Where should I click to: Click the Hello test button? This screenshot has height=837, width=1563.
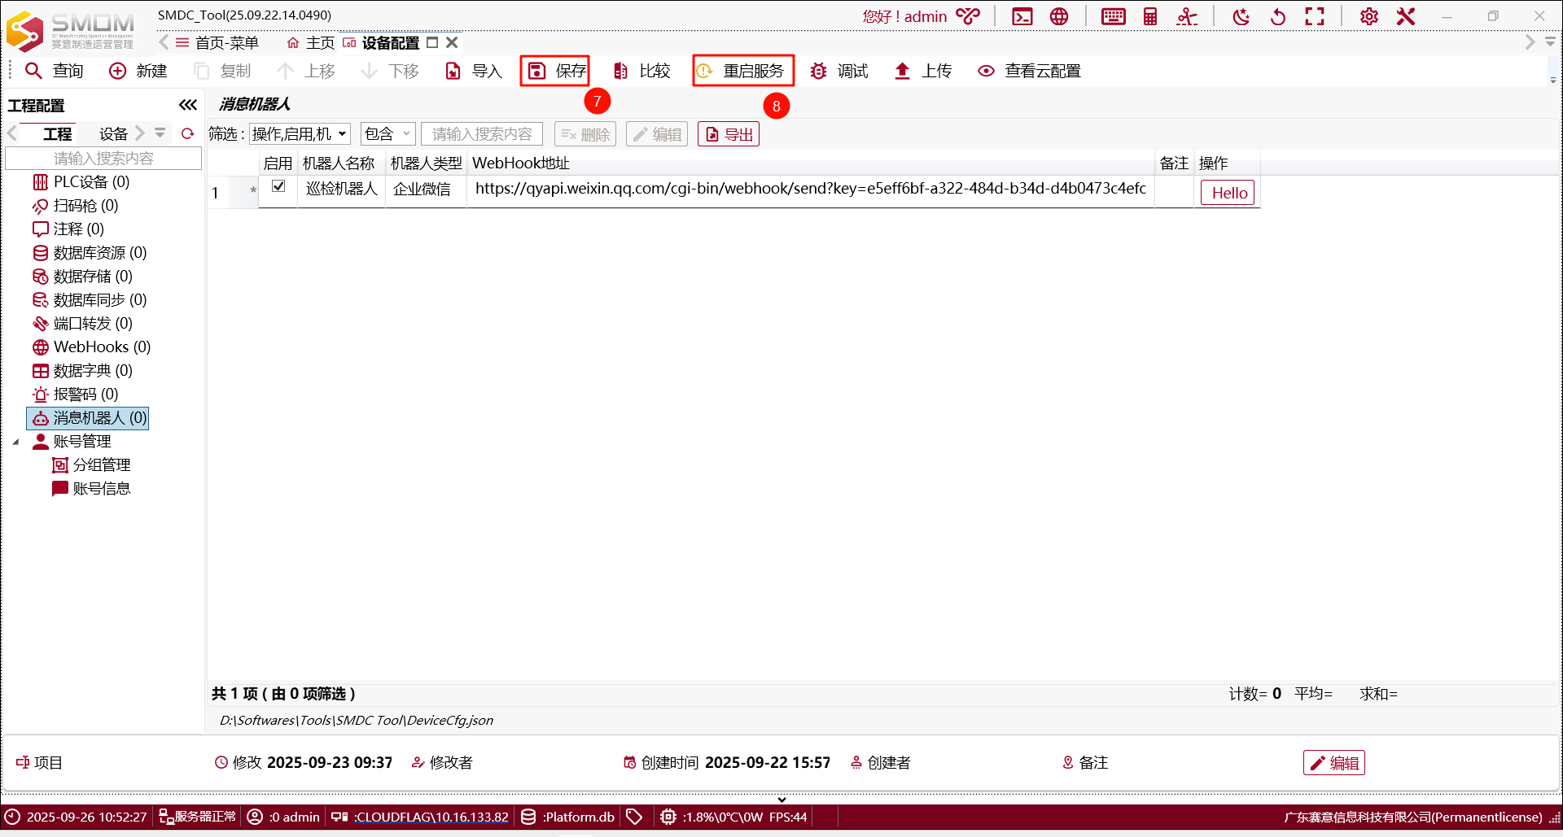1228,193
